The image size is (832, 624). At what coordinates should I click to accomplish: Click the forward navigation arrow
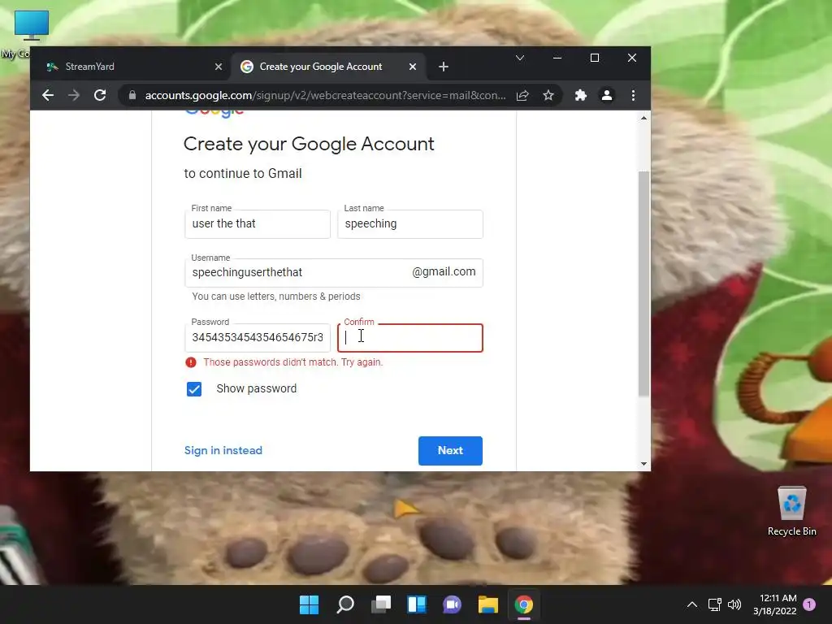tap(74, 96)
